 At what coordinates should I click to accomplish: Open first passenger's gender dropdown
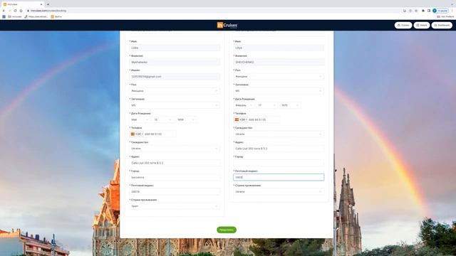[x=175, y=91]
